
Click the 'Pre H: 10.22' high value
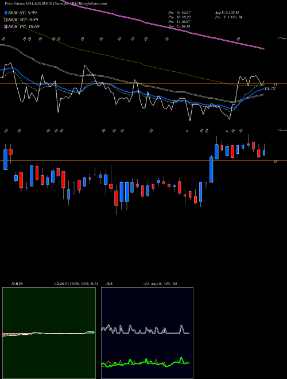[179, 17]
